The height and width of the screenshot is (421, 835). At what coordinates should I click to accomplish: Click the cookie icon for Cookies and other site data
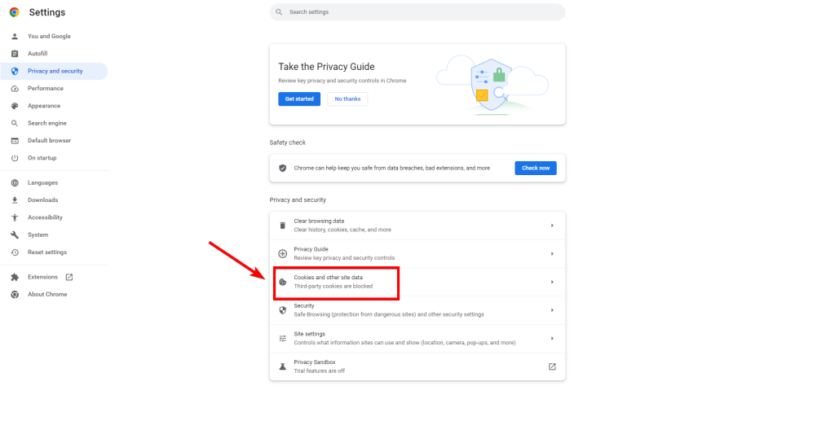click(283, 282)
